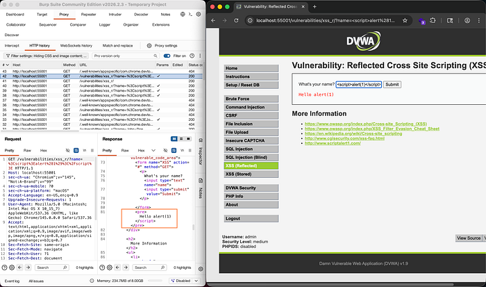Select combined single-pane message layout icon
Viewport: 486px width, 287px height.
pos(188,139)
